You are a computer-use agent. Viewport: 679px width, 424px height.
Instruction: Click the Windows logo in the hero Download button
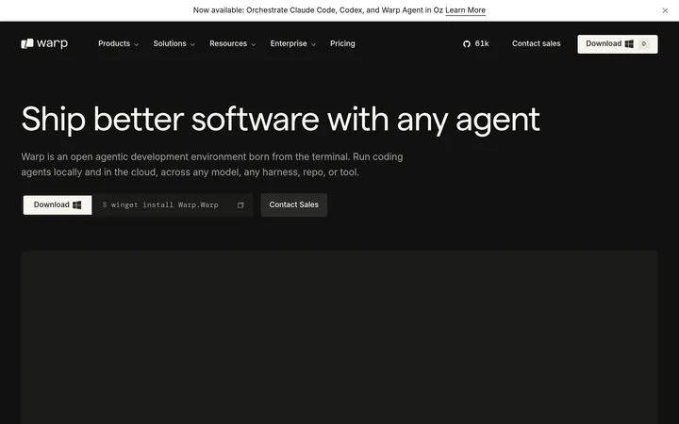pos(77,205)
